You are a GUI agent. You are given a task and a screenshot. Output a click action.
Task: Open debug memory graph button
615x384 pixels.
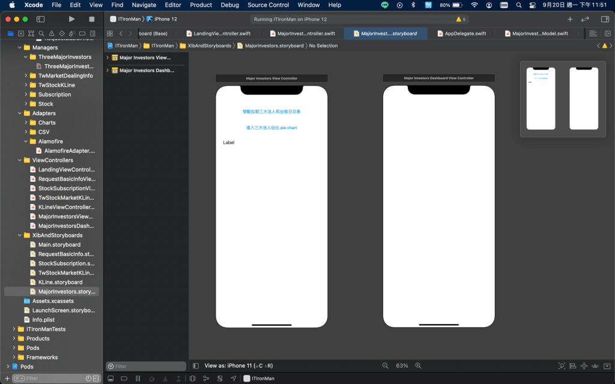(x=206, y=379)
